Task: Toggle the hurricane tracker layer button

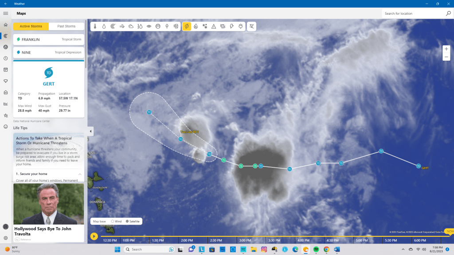Action: click(187, 27)
